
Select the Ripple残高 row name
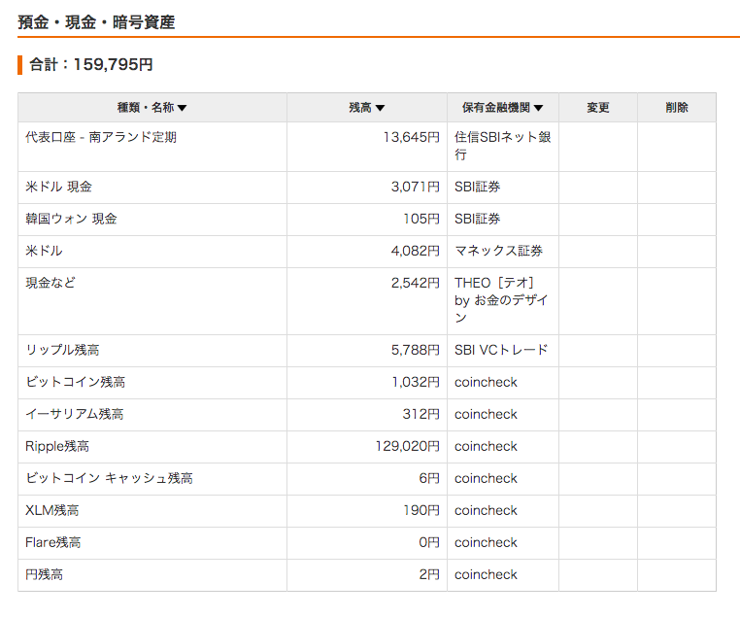click(x=57, y=447)
